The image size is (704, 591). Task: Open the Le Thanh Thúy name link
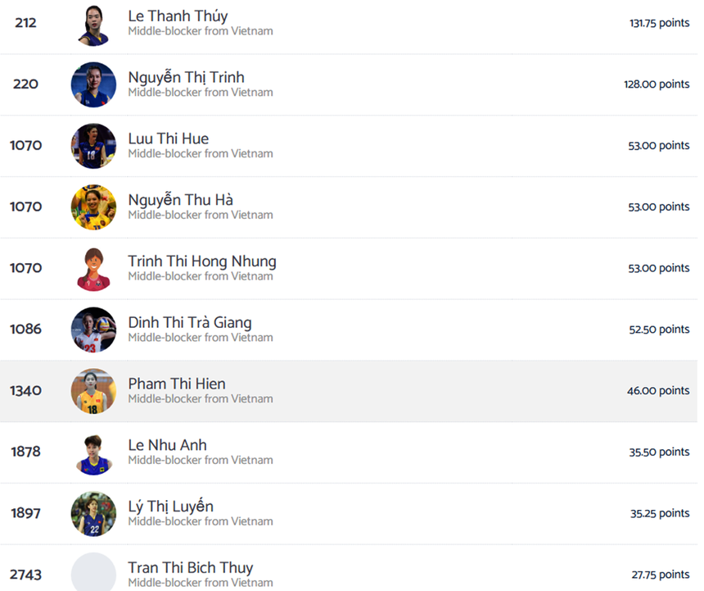tap(178, 16)
